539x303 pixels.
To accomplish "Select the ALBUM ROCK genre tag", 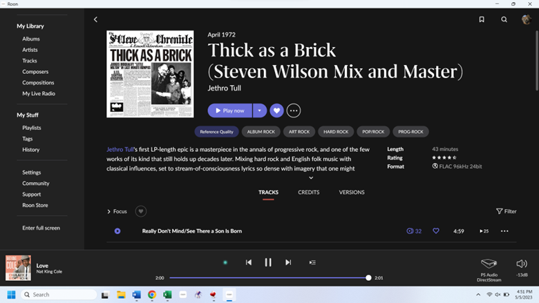I will [261, 132].
